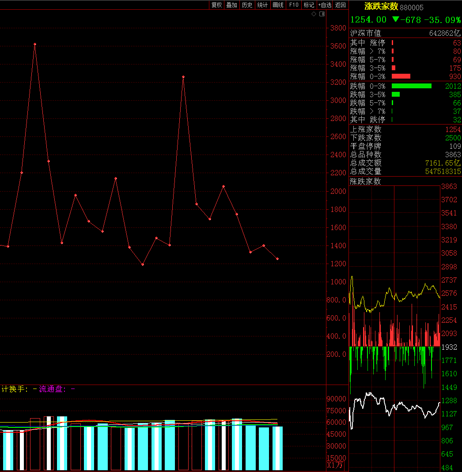Click the 平盘停牌 label
This screenshot has height=472, width=462.
point(366,146)
